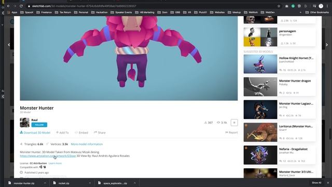Screen dimensions: 332x187
Task: Open the Hackathon bookmarks folder
Action: point(100,12)
